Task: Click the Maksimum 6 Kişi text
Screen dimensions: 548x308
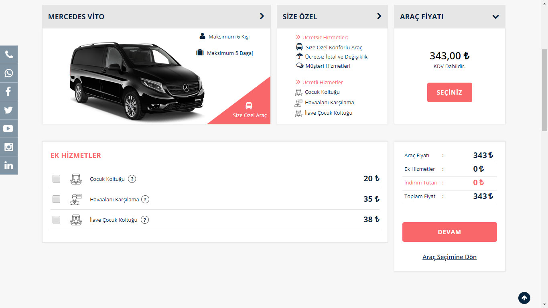Action: coord(229,36)
